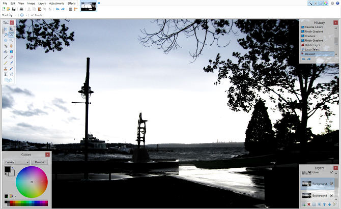Open the image list dropdown arrow
The height and width of the screenshot is (209, 341).
coord(99,4)
